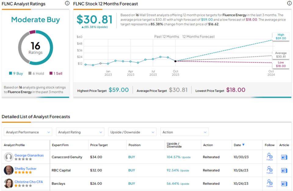Viewport: 293px width, 191px height.
Task: Open Shelby Tucker analyst profile link
Action: tap(25, 168)
